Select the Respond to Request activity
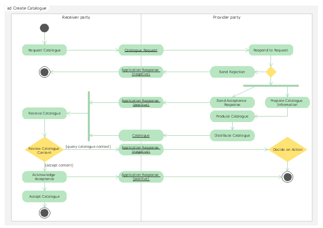 pos(271,50)
